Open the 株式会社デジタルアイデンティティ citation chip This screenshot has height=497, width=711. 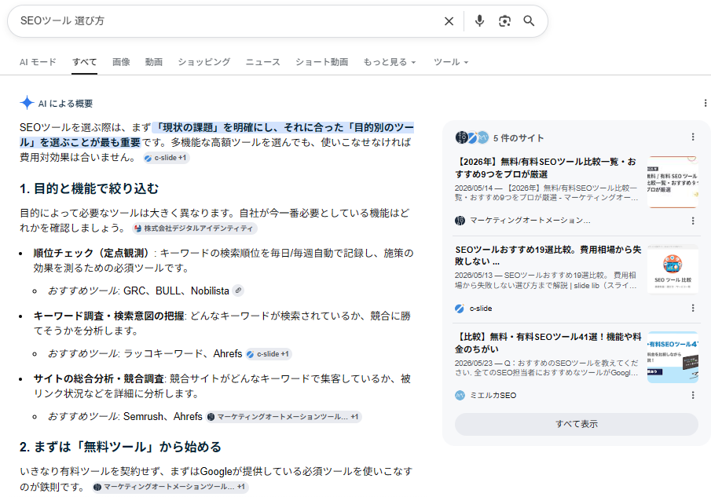(x=195, y=228)
